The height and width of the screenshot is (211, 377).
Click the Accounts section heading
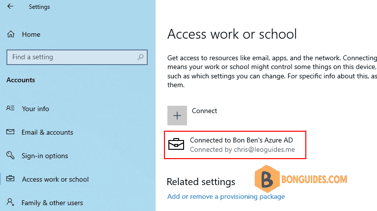coord(21,80)
